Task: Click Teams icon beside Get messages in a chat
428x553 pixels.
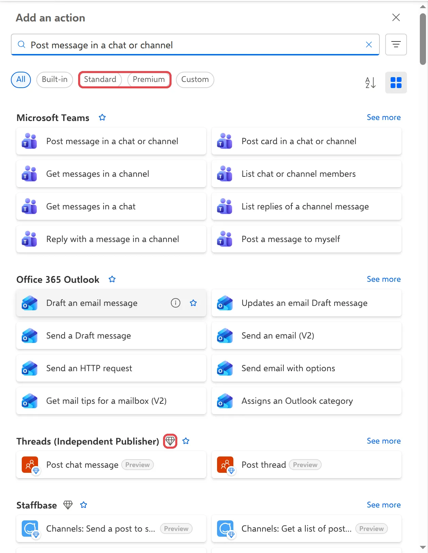Action: click(29, 206)
